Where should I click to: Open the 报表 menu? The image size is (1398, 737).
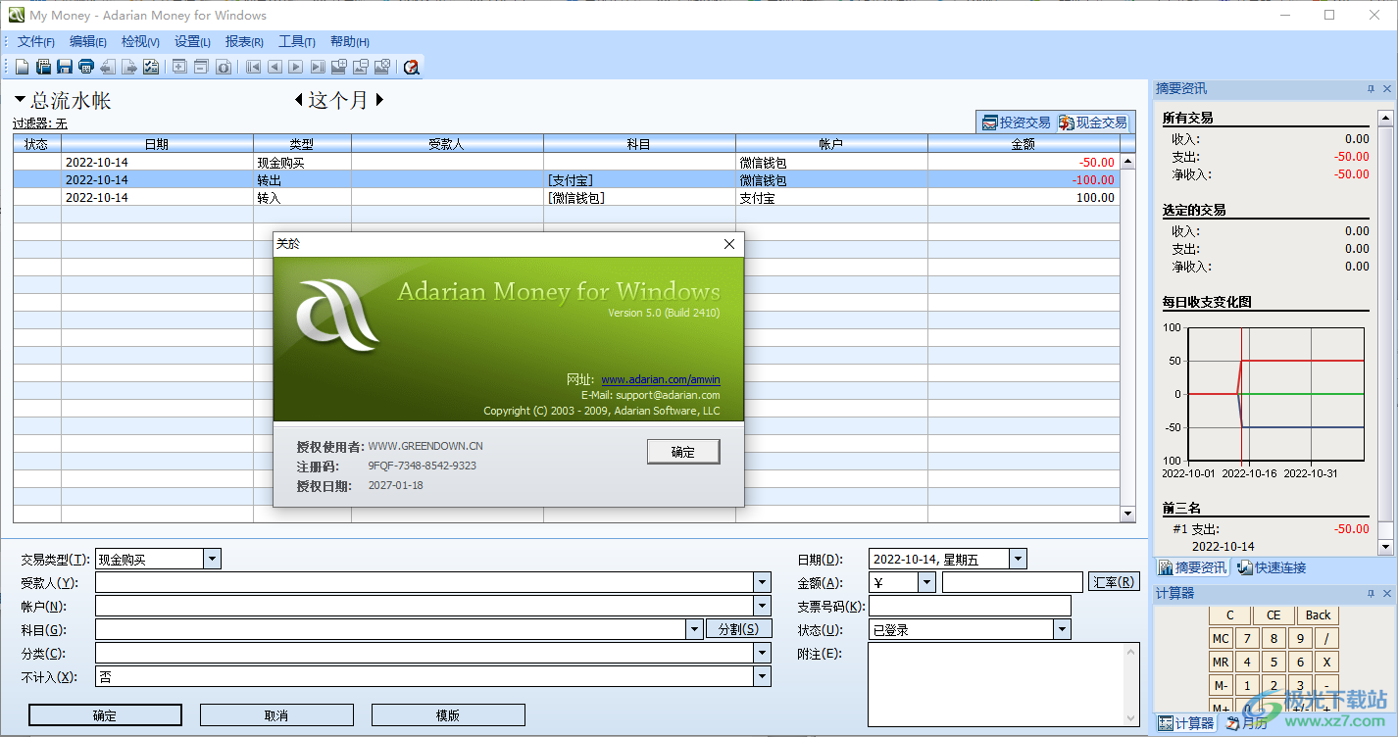tap(243, 41)
